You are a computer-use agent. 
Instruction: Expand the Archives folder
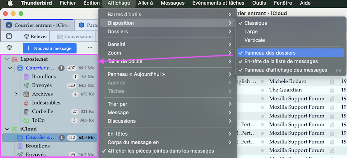click(x=16, y=94)
